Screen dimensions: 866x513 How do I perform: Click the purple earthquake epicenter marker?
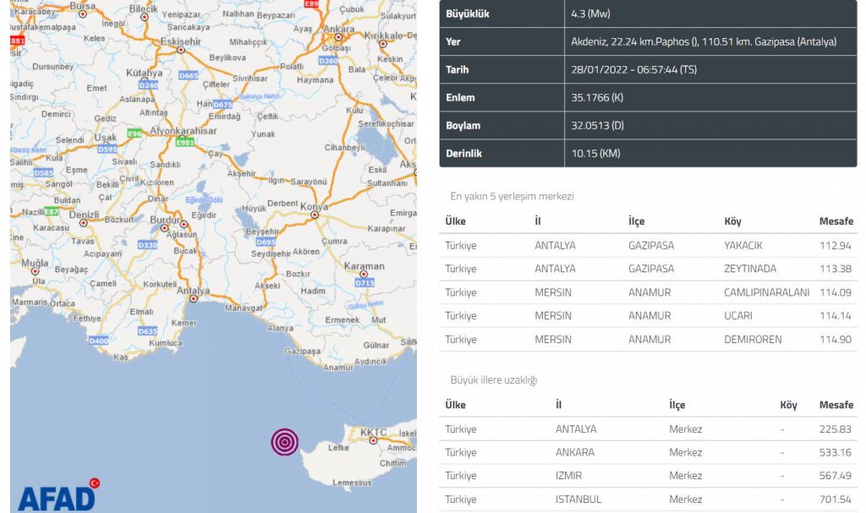(x=285, y=441)
